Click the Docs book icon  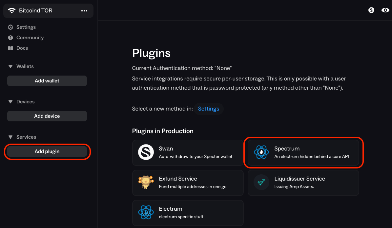(10, 48)
